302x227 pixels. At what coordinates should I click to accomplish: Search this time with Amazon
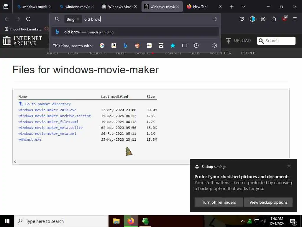114,46
